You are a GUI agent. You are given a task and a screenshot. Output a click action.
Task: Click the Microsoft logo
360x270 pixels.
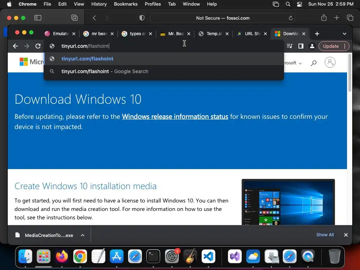click(x=31, y=62)
